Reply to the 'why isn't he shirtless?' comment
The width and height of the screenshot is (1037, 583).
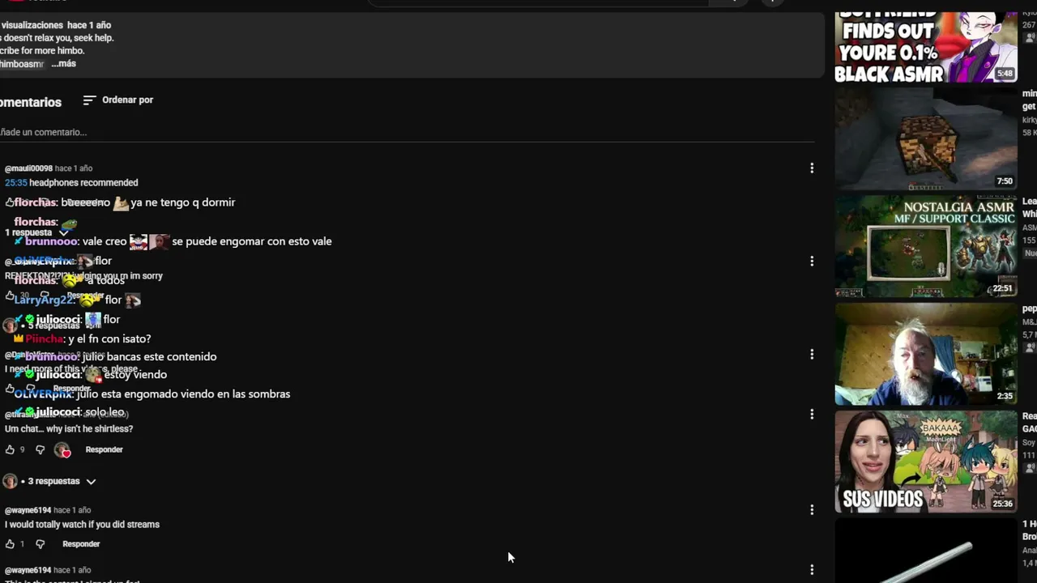coord(105,449)
